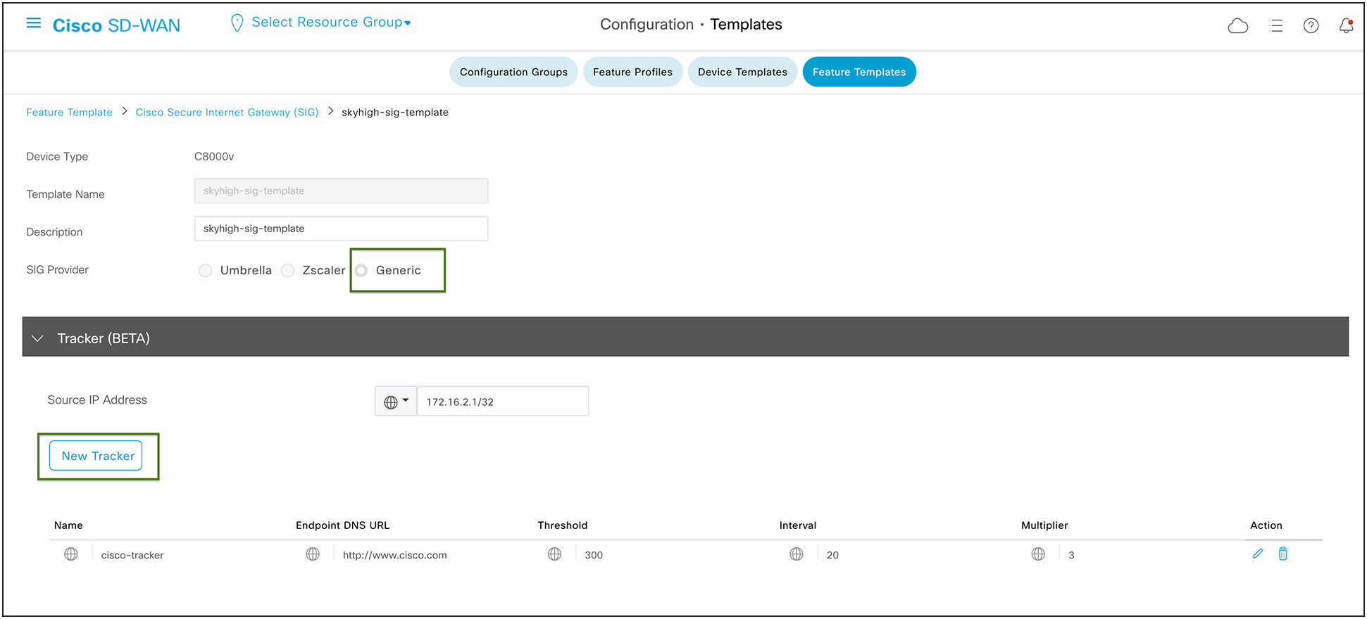Select Generic SIG provider

tap(361, 270)
